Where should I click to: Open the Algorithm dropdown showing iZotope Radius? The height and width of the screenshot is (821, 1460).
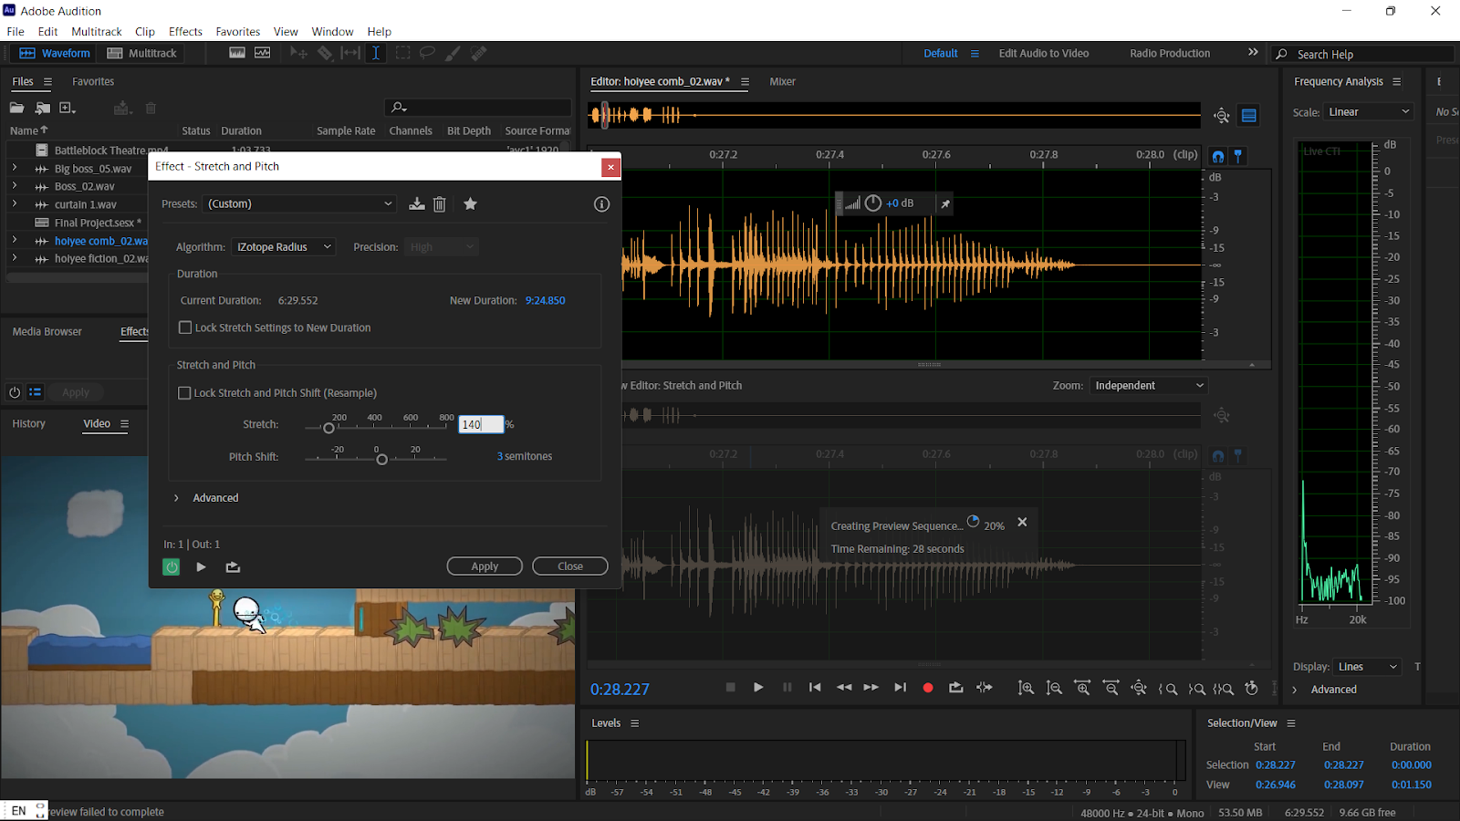click(284, 247)
